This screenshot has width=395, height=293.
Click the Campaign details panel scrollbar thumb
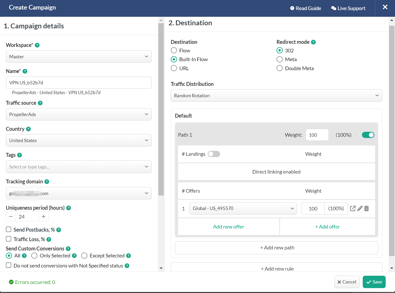click(161, 109)
